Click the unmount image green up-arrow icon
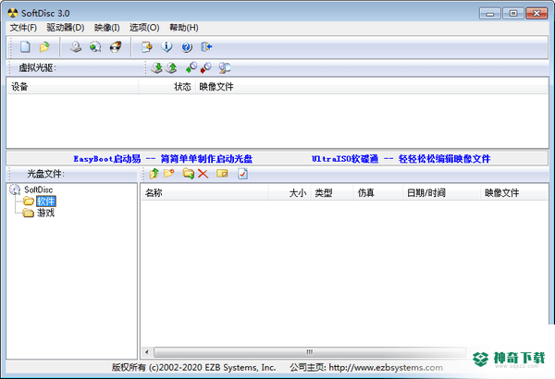The image size is (555, 379). [x=172, y=67]
